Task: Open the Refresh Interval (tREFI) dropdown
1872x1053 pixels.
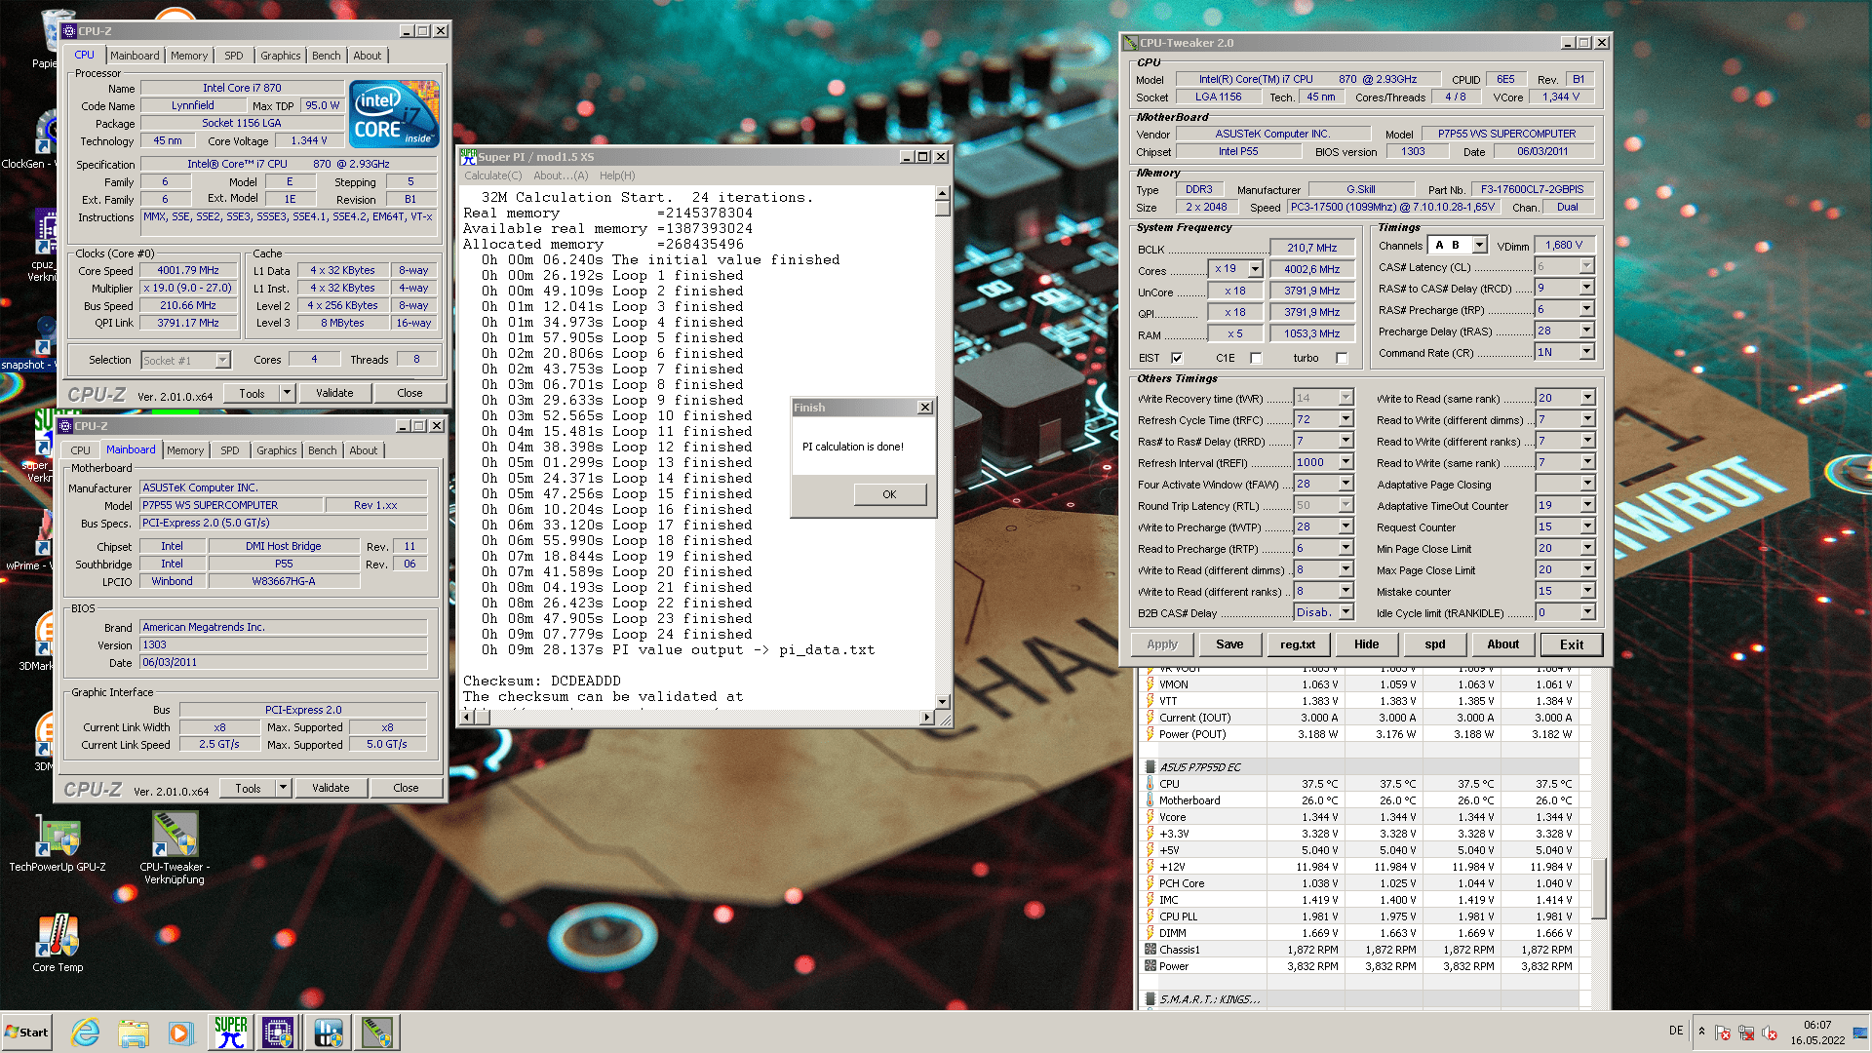Action: (1345, 462)
